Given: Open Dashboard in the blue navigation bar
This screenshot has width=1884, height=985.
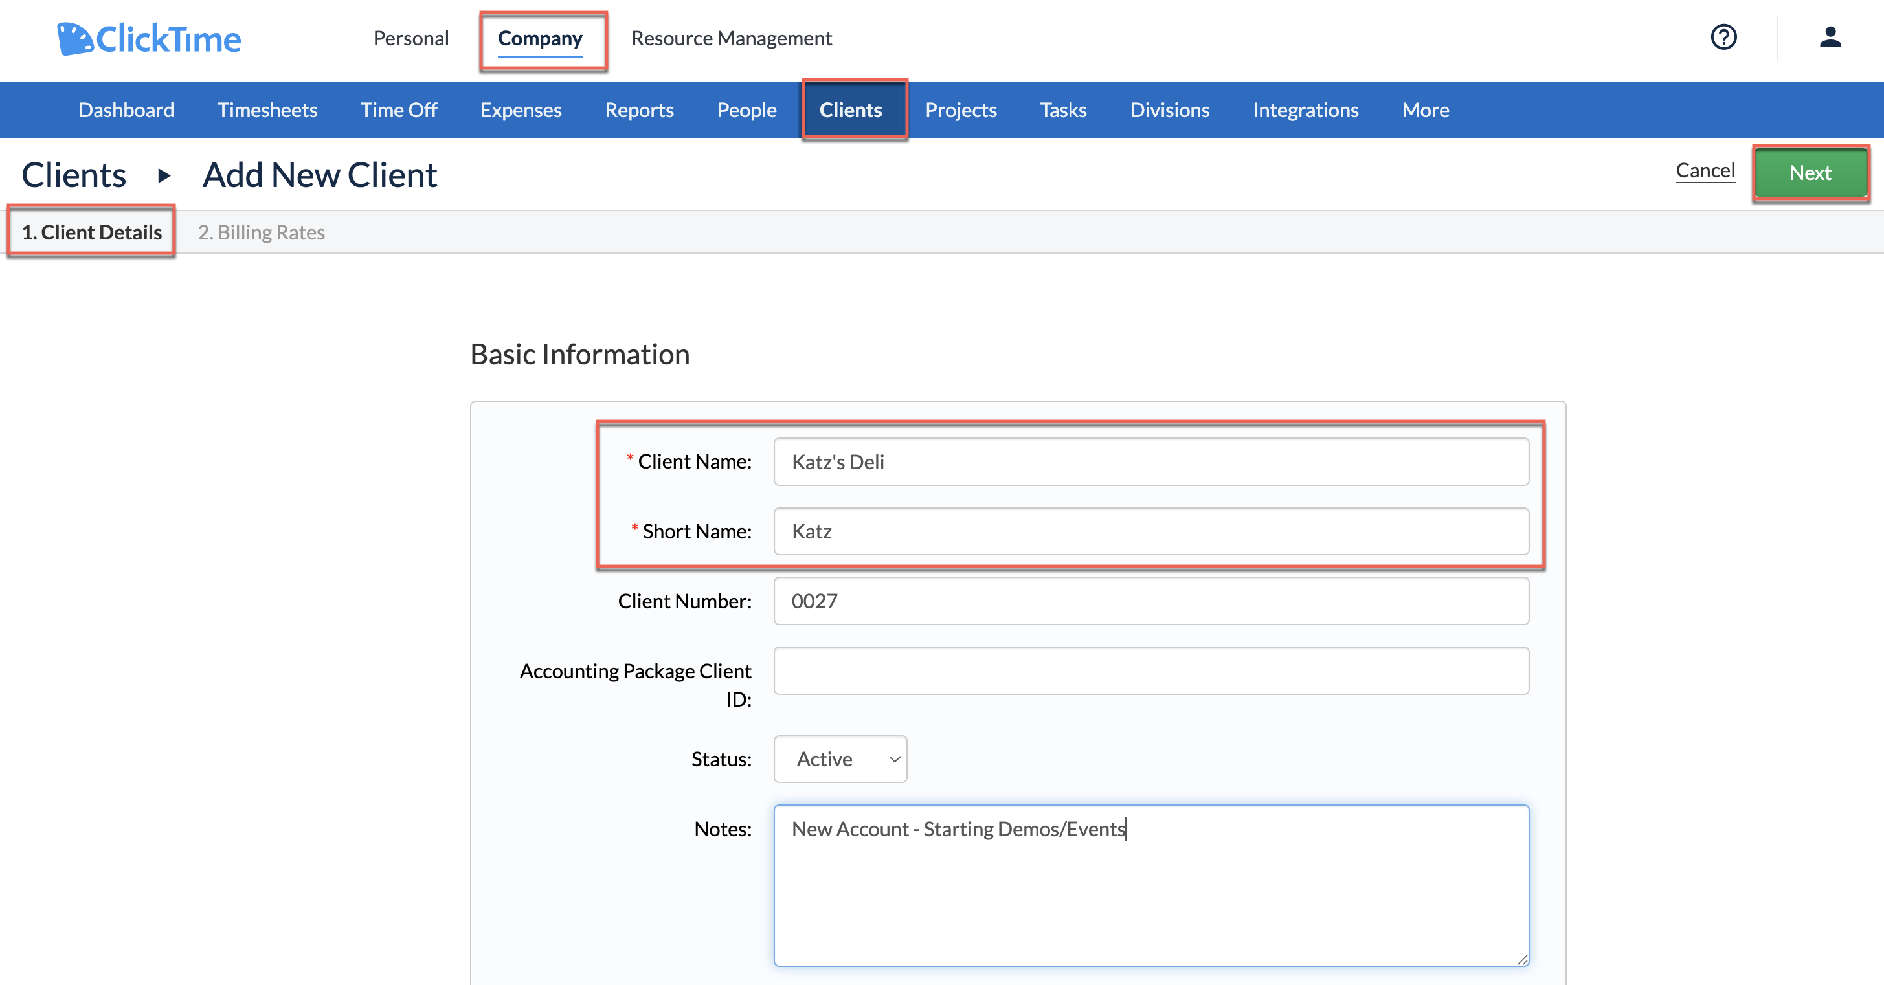Looking at the screenshot, I should (x=126, y=111).
